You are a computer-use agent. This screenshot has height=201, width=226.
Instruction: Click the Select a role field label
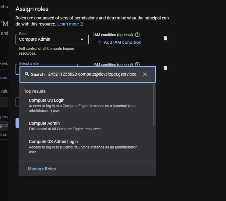(x=29, y=63)
